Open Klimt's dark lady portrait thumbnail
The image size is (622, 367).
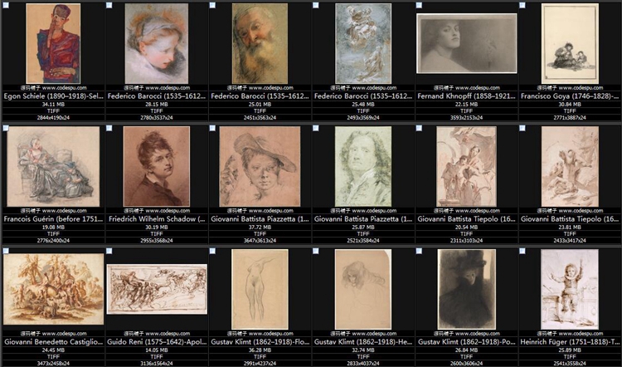[466, 289]
